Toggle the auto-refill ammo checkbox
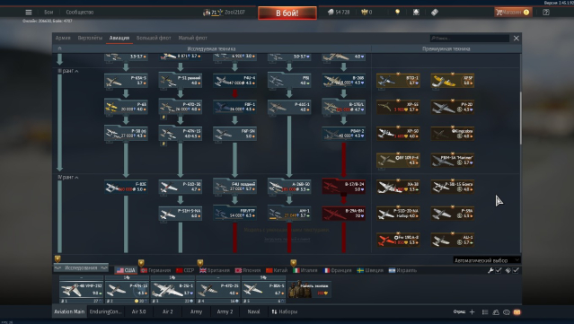Image resolution: width=574 pixels, height=324 pixels. [516, 270]
